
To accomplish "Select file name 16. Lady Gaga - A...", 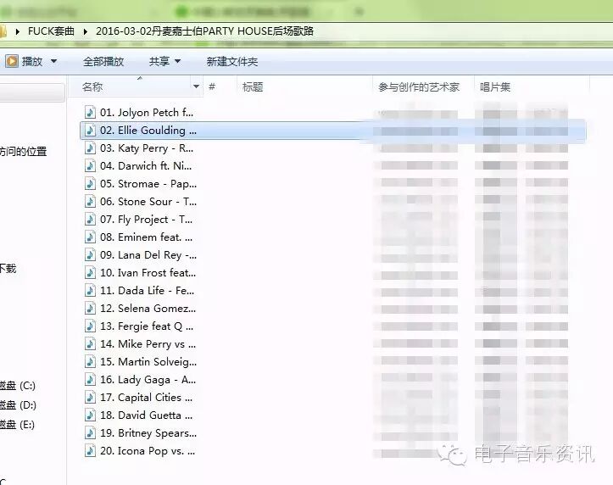I will (148, 380).
